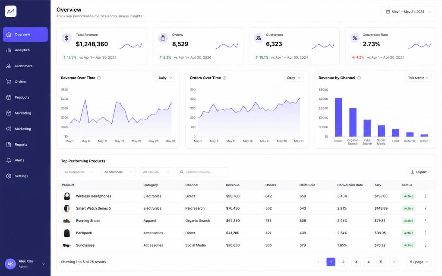Click info icon beside Revenue Over Time
The height and width of the screenshot is (276, 442).
pos(99,78)
